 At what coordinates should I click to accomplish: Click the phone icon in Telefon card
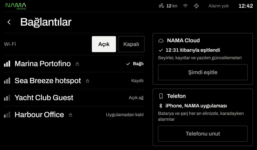pyautogui.click(x=161, y=96)
